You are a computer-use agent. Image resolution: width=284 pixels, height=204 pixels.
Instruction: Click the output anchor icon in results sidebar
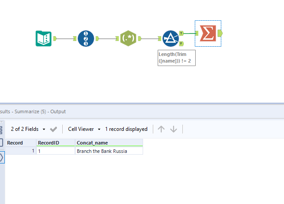coord(2,158)
